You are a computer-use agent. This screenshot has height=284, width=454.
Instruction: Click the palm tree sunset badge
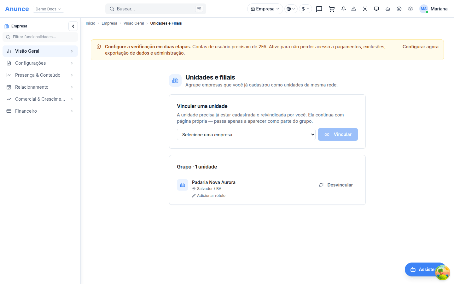pos(443,273)
